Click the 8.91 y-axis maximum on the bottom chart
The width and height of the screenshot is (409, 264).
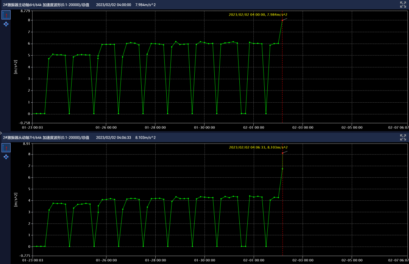click(x=26, y=144)
